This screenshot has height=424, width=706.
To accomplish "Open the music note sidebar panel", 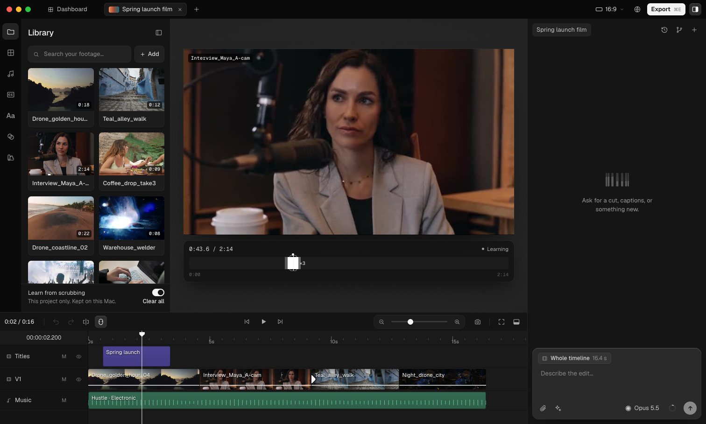I will point(11,74).
